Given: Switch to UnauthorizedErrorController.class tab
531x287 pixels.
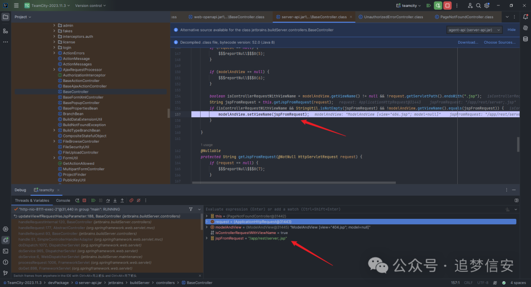Looking at the screenshot, I should (390, 17).
